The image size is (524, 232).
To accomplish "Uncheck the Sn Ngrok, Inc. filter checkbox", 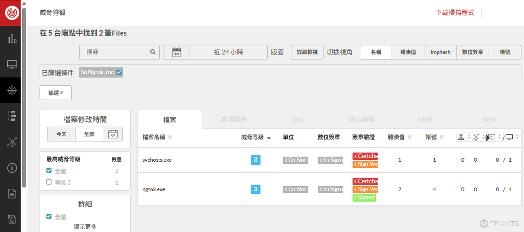I will tap(119, 72).
